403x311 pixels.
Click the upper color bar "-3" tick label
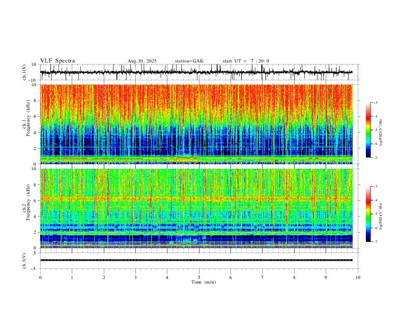click(x=376, y=102)
